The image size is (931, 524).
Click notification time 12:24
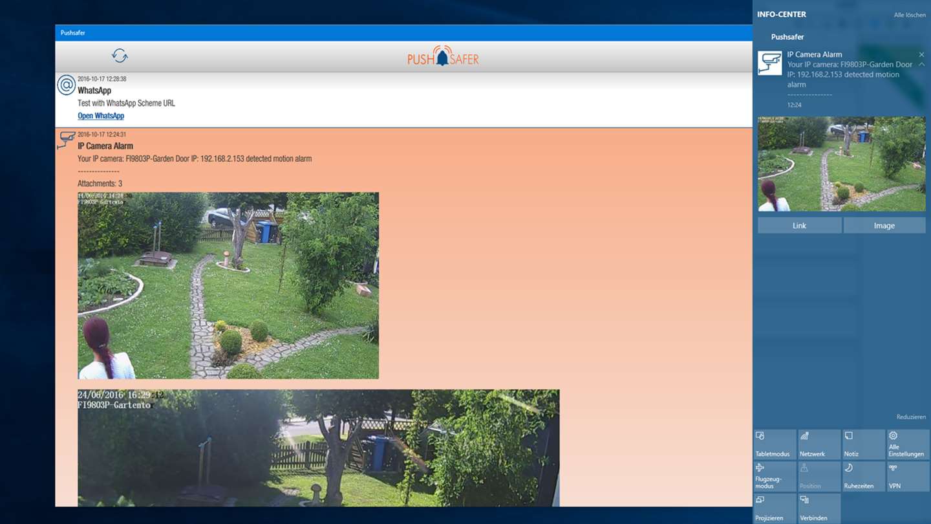794,105
